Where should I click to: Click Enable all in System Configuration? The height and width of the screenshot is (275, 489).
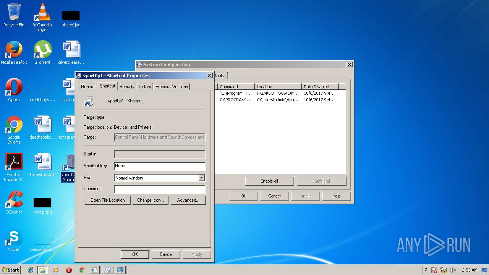coord(269,181)
